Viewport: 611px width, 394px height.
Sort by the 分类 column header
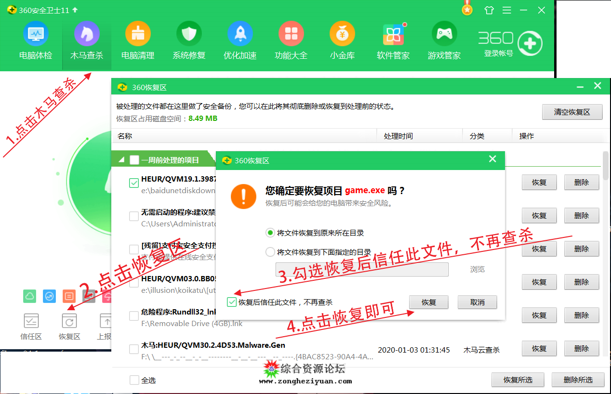477,136
